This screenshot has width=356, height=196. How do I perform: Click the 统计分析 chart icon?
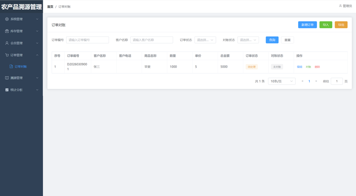coord(7,90)
